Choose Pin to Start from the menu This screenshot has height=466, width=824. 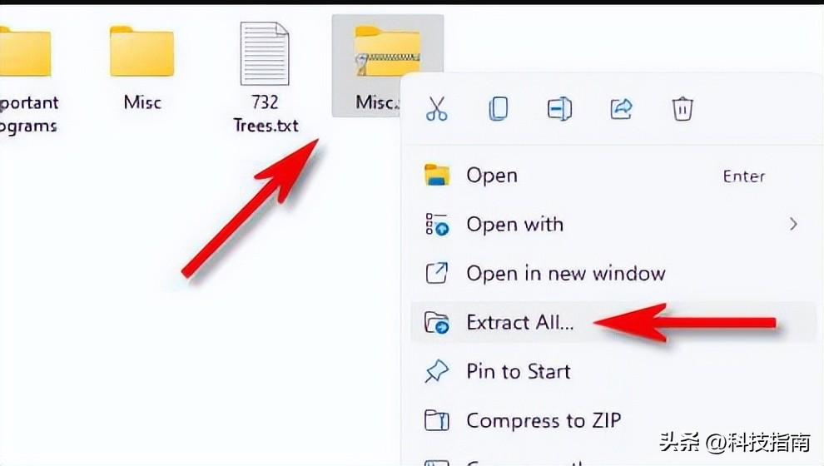click(613, 371)
